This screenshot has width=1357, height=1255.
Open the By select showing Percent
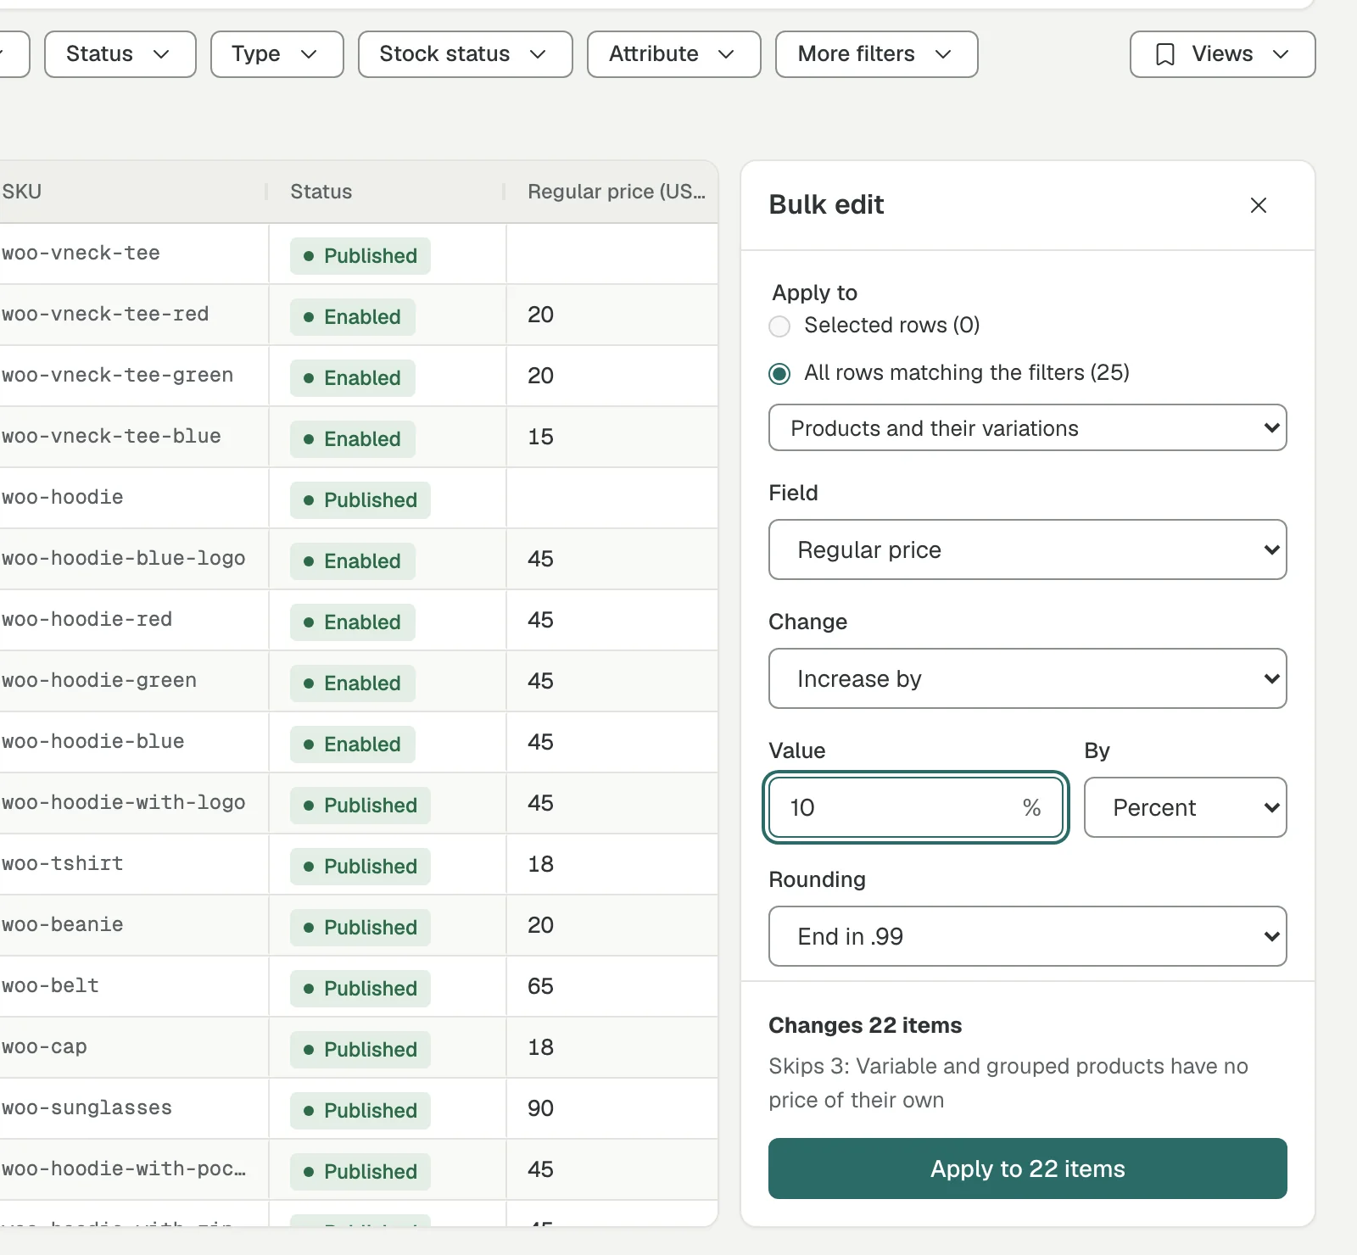pyautogui.click(x=1185, y=807)
